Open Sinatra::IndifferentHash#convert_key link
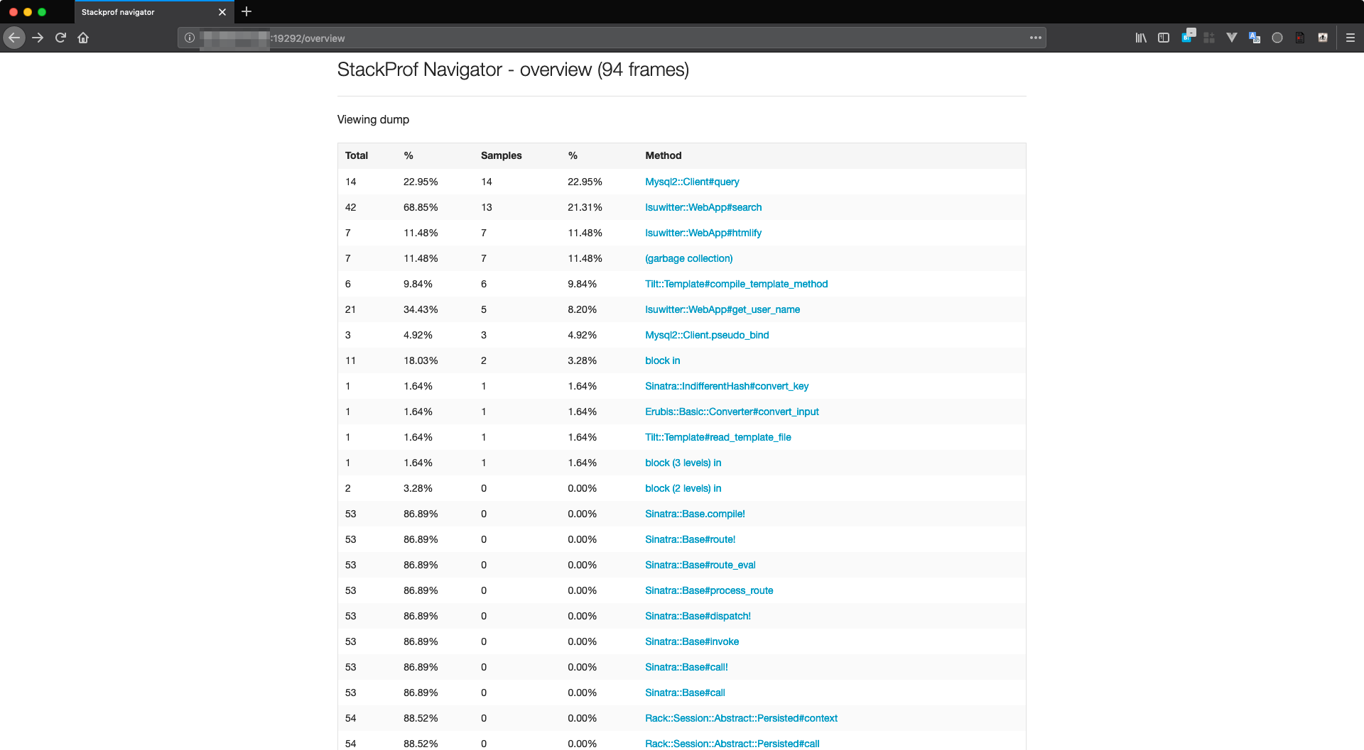 (x=727, y=386)
